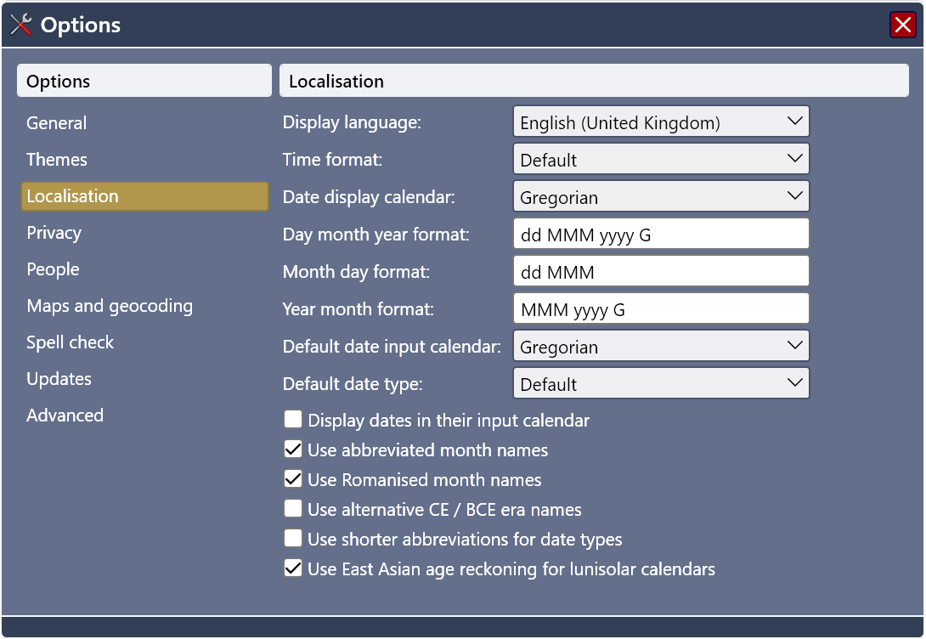Click the Localisation section header
The image size is (926, 639).
(x=594, y=81)
